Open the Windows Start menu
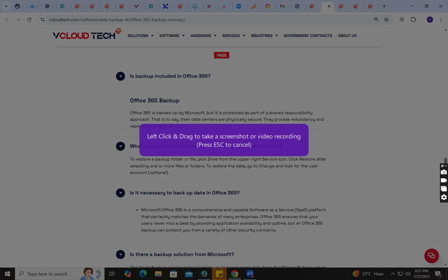Viewport: 448px width, 280px height. (x=7, y=274)
